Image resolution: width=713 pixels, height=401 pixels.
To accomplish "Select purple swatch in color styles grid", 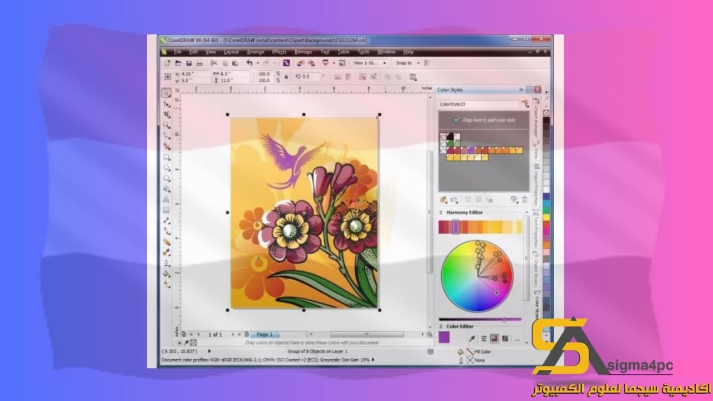I will 471,150.
